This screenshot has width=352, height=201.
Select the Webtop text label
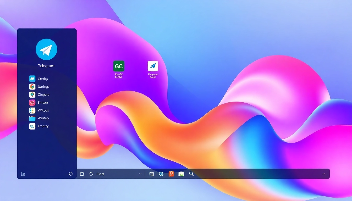point(43,118)
